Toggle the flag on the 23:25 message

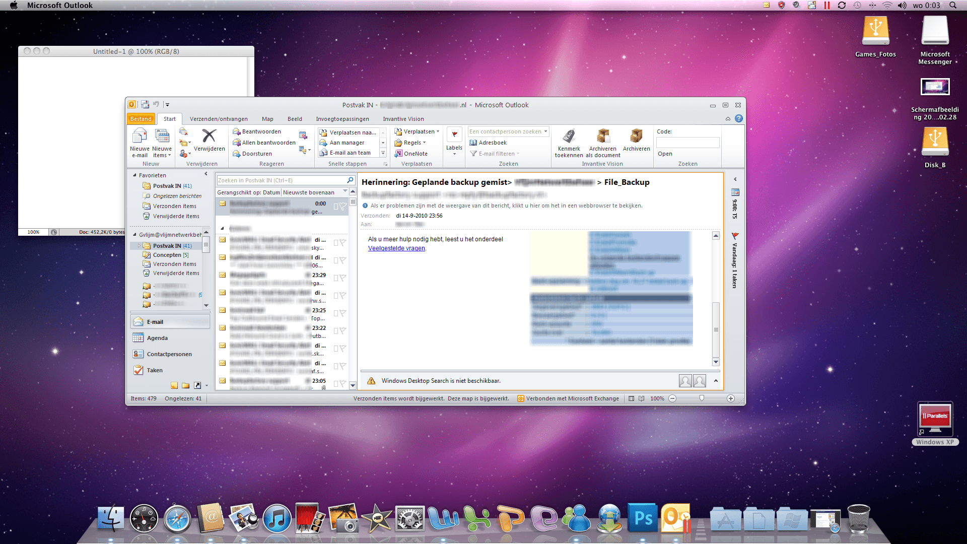(x=342, y=313)
